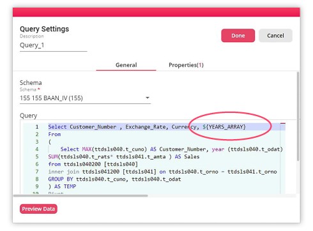313x231 pixels.
Task: Click the Query section label
Action: (28, 115)
